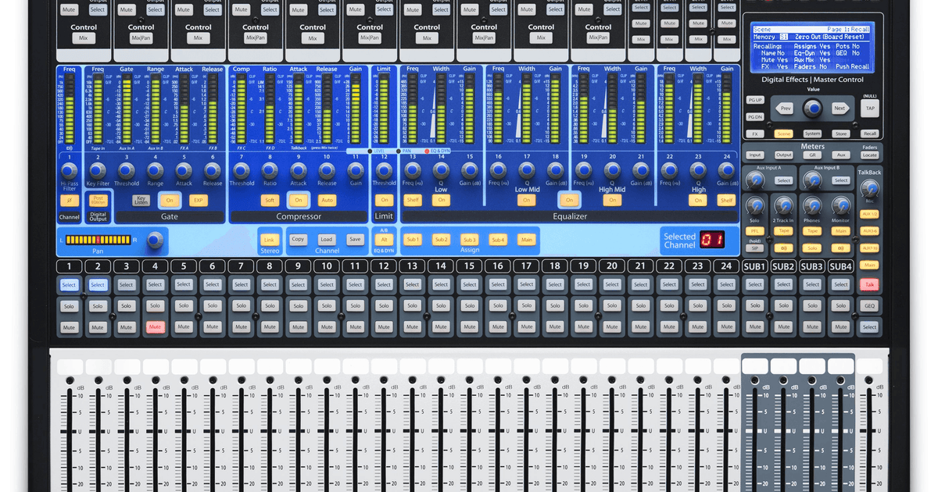
Task: Tap the TAP tempo button
Action: tap(870, 109)
